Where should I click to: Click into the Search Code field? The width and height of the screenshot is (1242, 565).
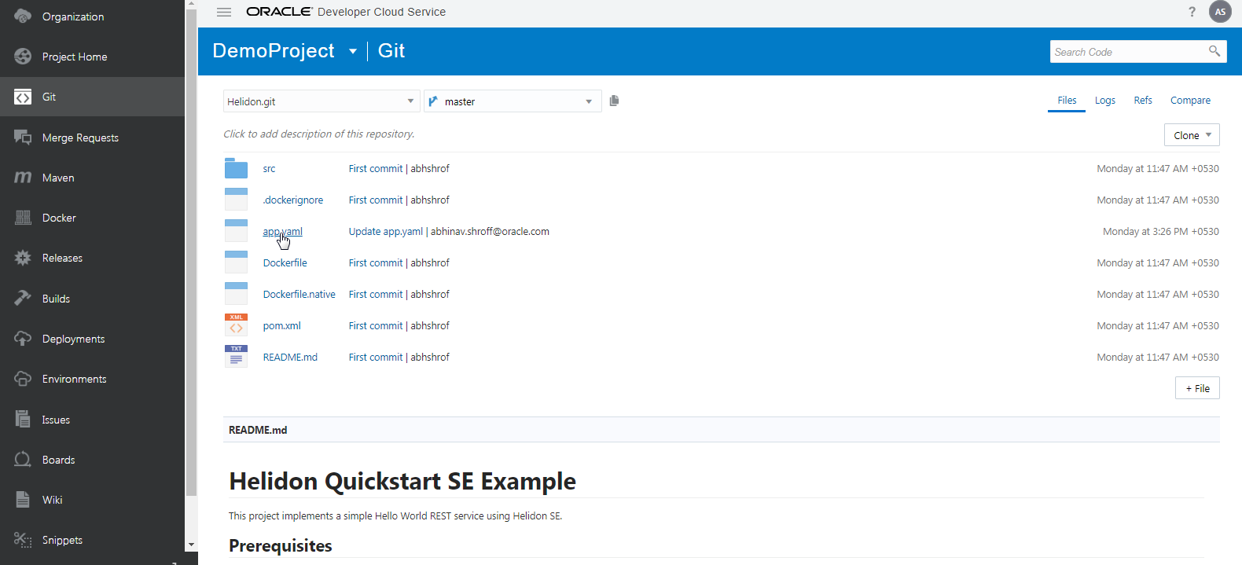click(1127, 52)
